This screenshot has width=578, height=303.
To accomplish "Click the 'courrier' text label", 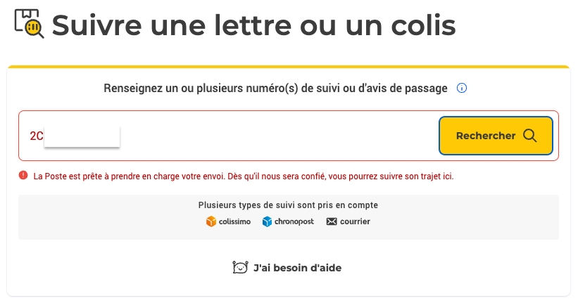I will coord(356,221).
